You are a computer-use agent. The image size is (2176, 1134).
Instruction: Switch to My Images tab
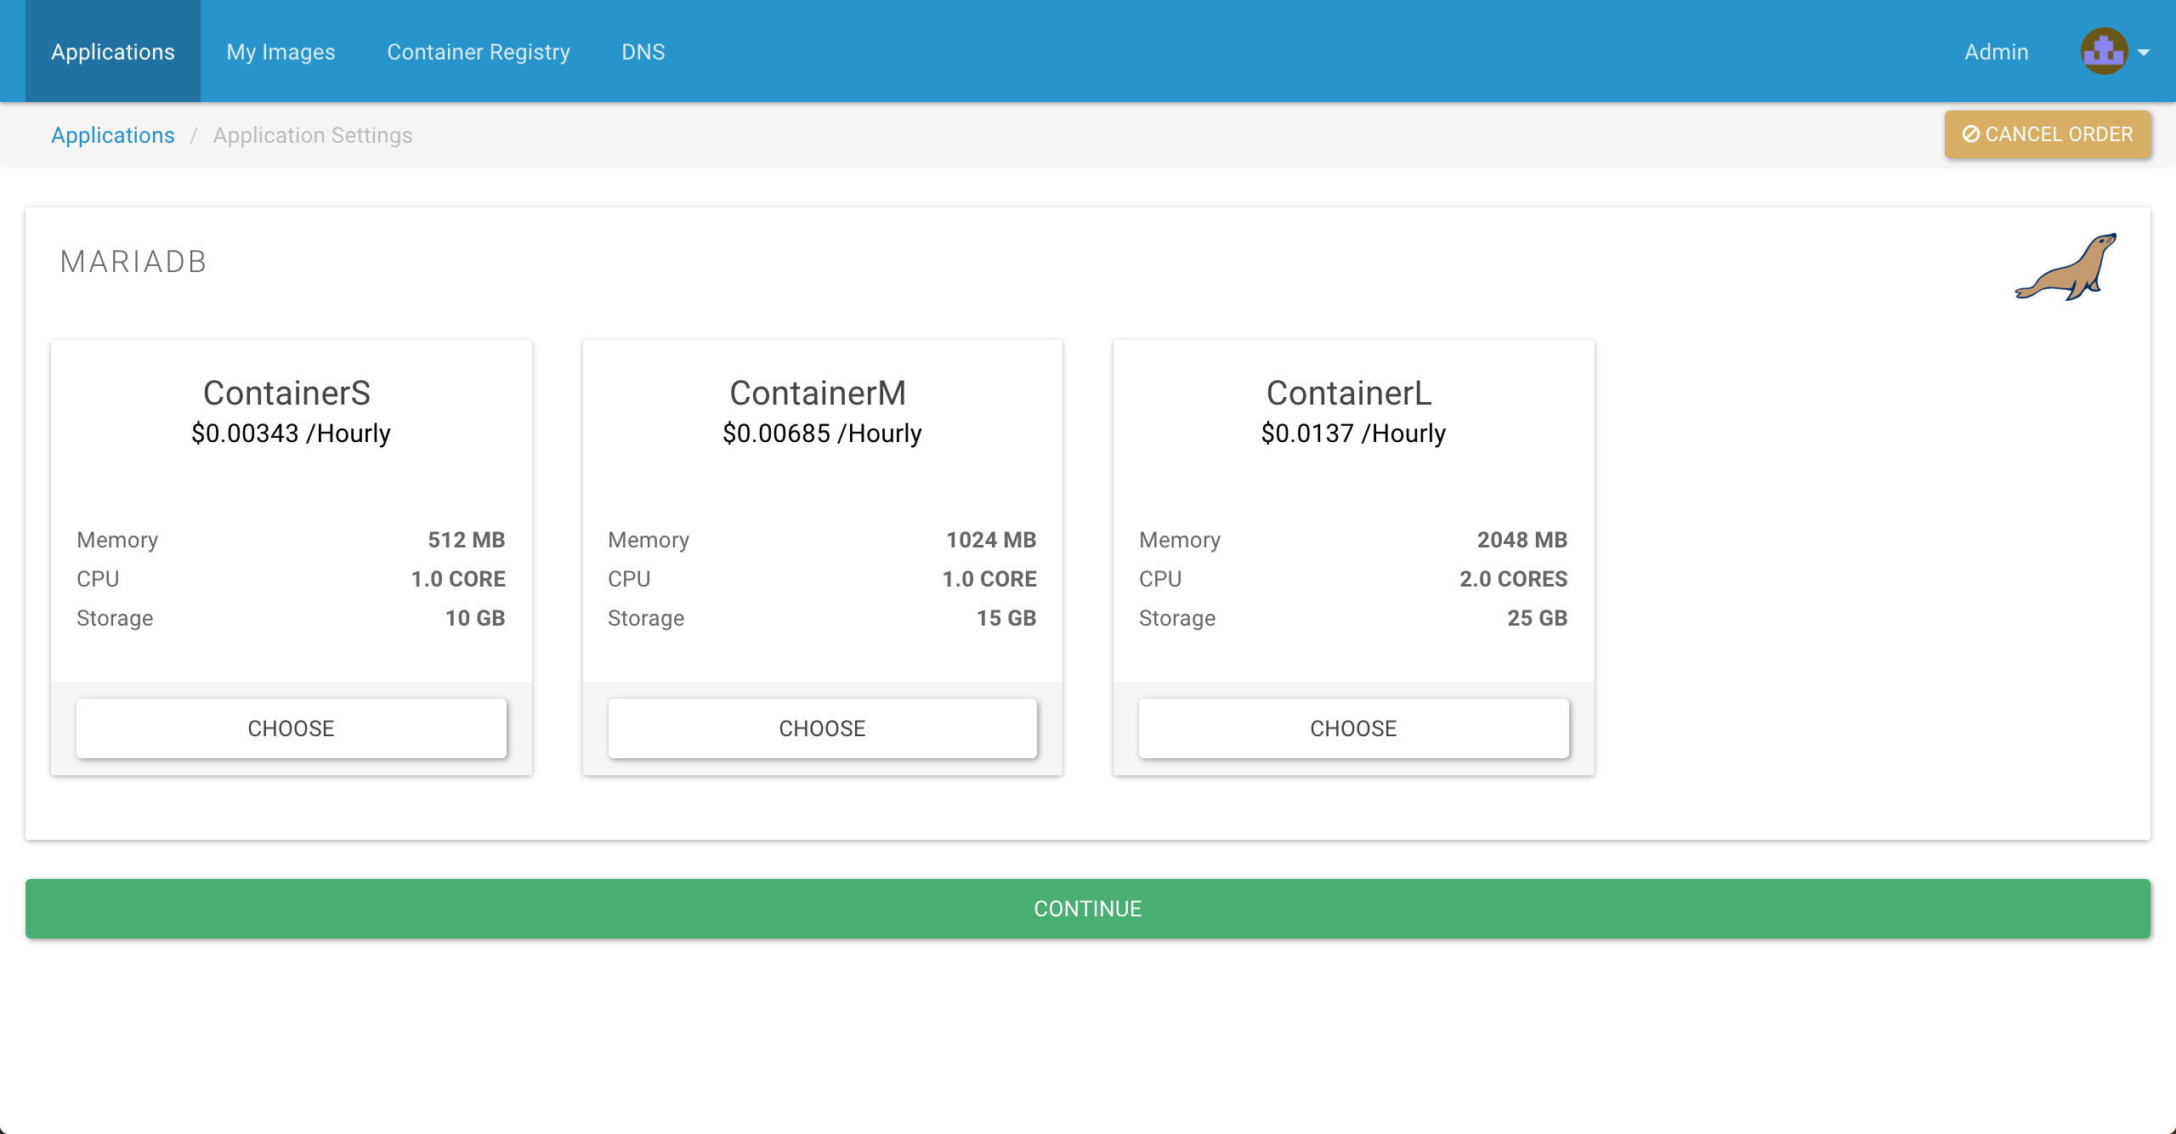pos(280,51)
